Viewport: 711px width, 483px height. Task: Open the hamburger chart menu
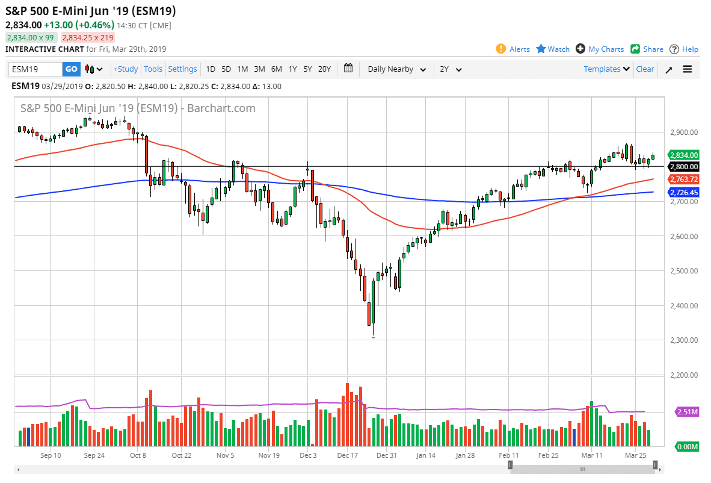(687, 69)
